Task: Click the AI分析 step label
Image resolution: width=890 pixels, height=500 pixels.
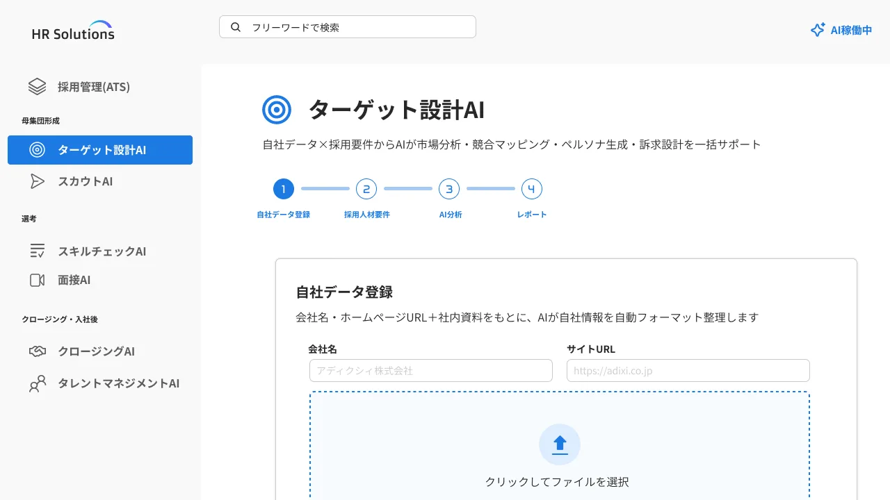Action: [451, 215]
